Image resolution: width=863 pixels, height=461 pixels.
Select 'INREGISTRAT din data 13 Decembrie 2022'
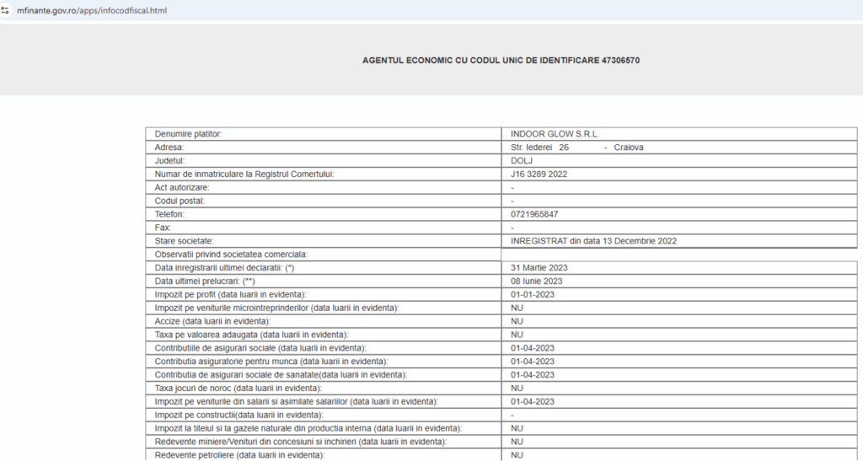pos(594,241)
